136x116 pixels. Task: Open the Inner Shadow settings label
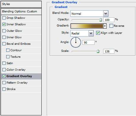pyautogui.click(x=16, y=24)
